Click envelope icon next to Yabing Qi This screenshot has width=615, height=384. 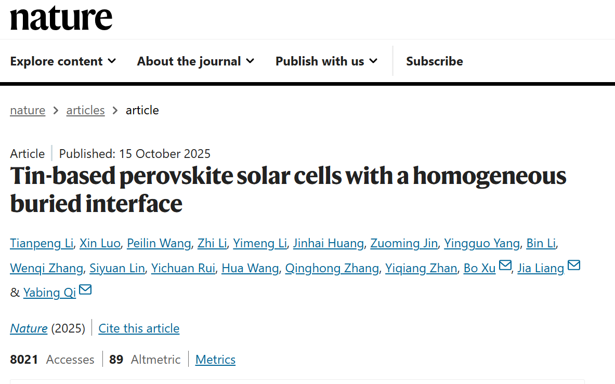[x=85, y=290]
